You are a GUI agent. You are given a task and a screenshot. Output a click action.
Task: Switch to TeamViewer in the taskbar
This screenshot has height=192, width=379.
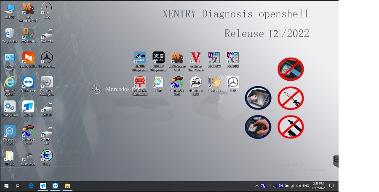tap(55, 186)
